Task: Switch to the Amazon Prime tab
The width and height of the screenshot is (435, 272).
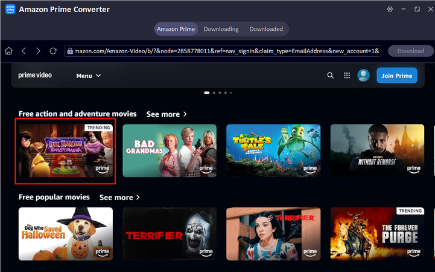Action: click(176, 29)
